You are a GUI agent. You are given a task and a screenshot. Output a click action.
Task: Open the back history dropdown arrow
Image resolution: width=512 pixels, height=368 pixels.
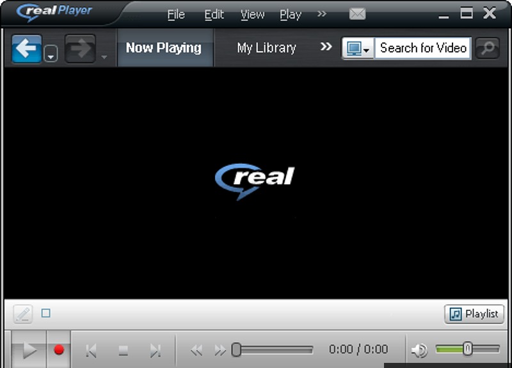[x=51, y=54]
